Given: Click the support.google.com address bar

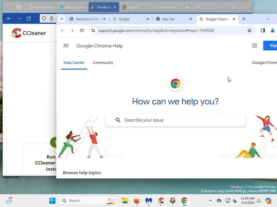Looking at the screenshot, I should 156,30.
